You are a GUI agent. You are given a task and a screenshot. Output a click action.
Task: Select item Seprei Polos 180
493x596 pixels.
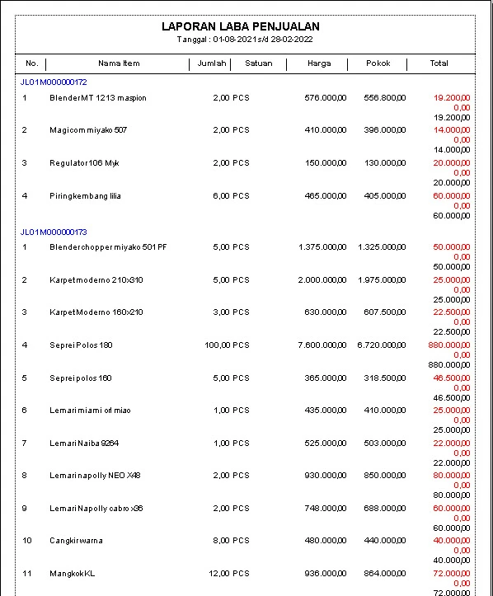point(81,345)
